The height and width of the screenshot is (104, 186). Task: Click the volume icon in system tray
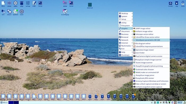[152, 102]
